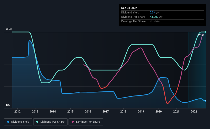Viewport: 210px width, 129px height.
Task: Click the pink Earnings Per Share legend dot
Action: [x=73, y=122]
